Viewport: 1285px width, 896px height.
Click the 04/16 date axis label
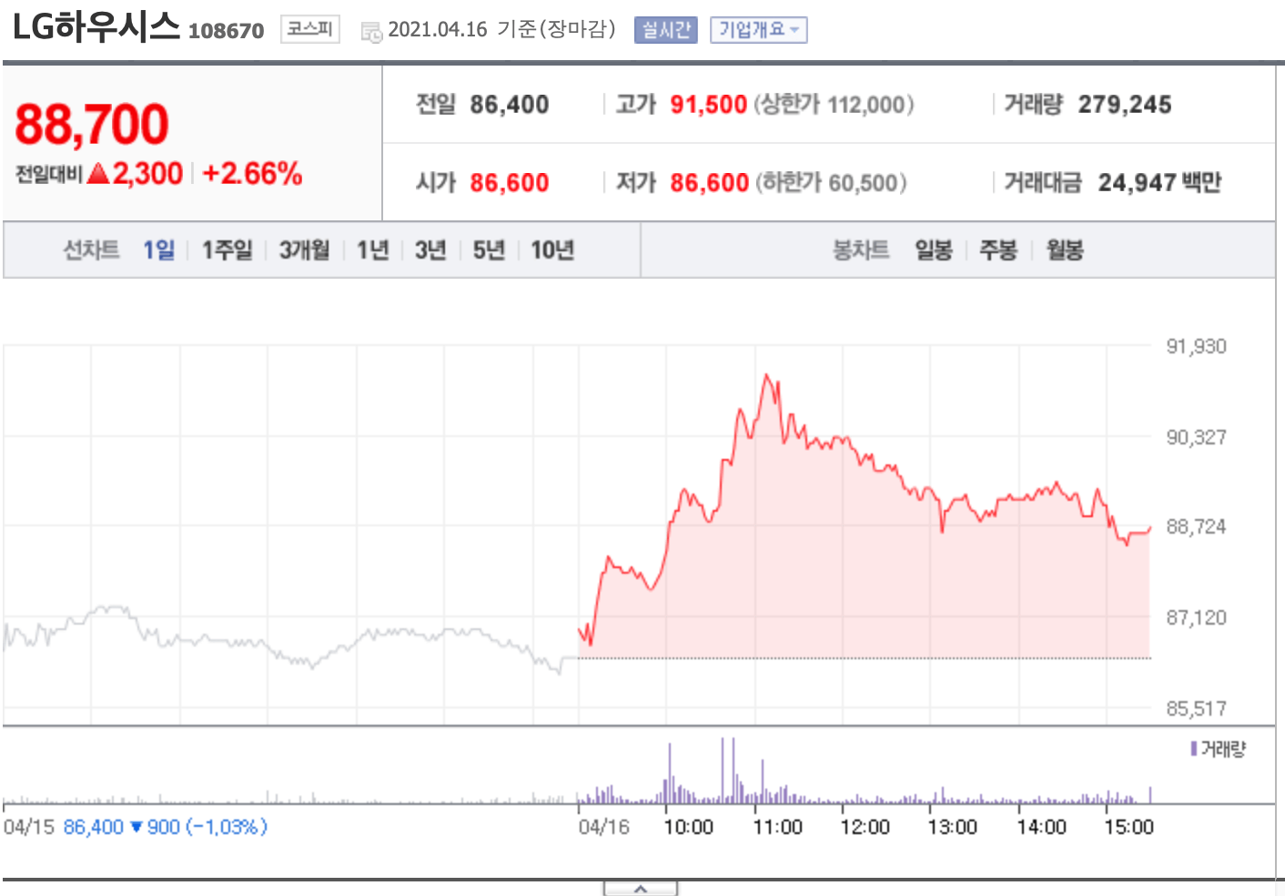(x=603, y=827)
